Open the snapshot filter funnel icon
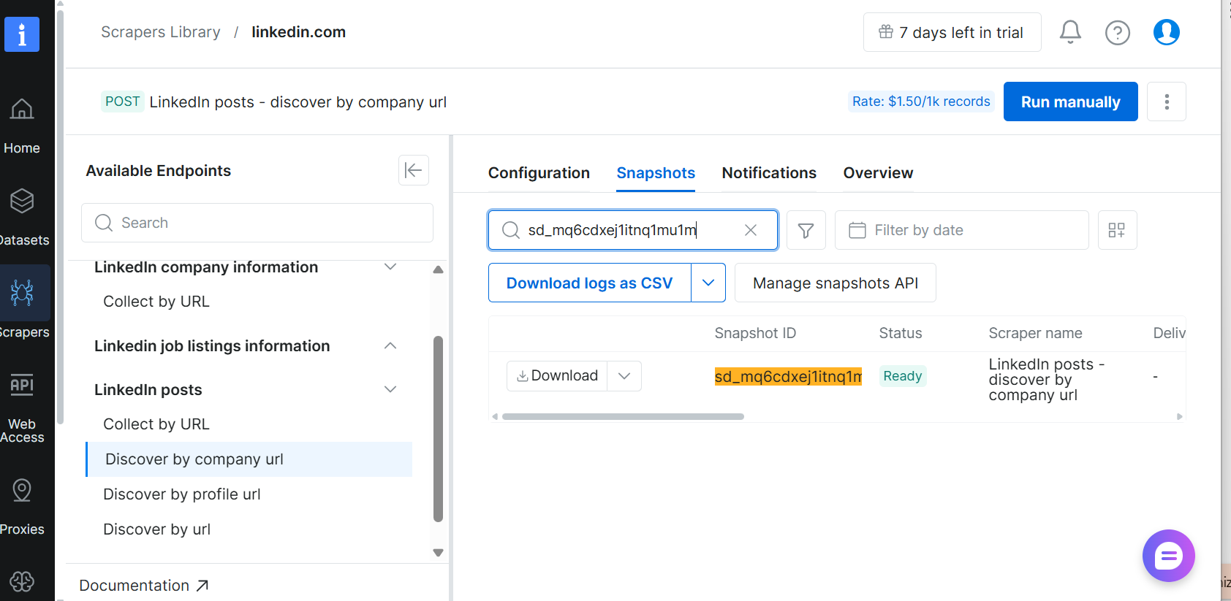This screenshot has width=1231, height=601. tap(806, 230)
